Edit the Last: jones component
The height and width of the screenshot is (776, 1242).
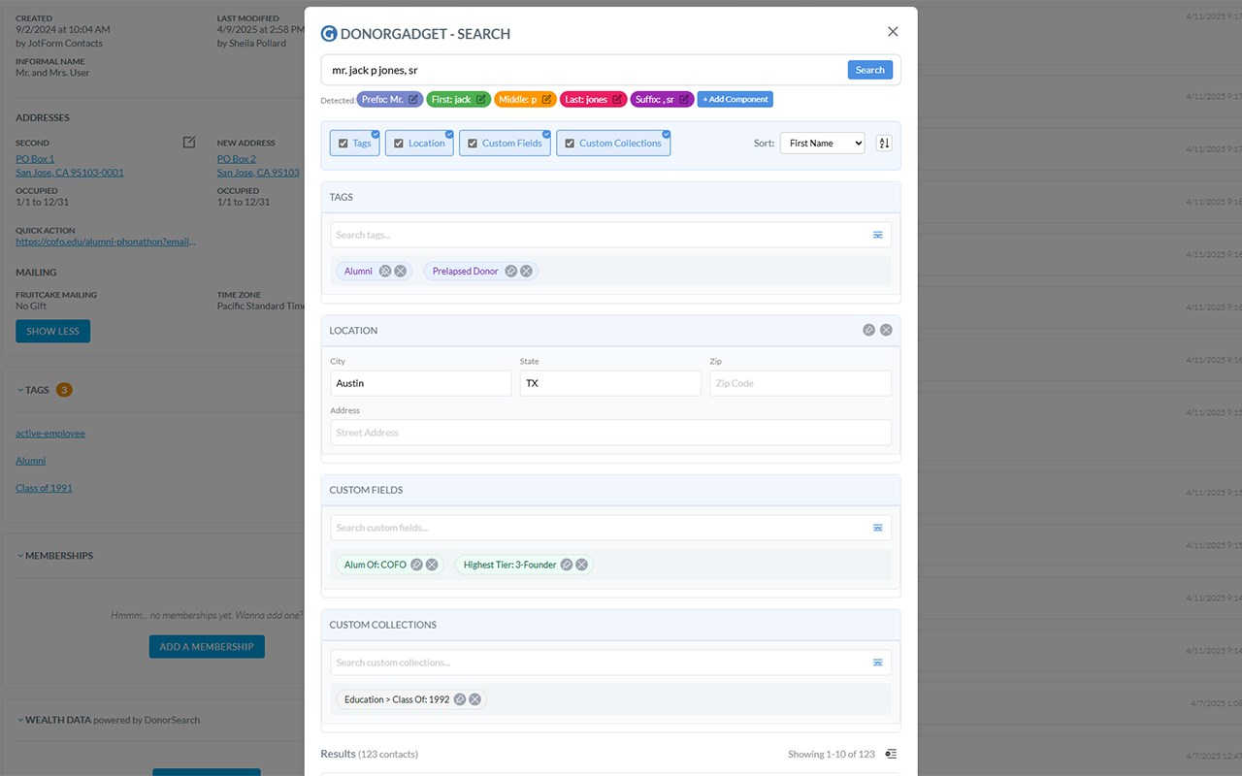(x=617, y=99)
